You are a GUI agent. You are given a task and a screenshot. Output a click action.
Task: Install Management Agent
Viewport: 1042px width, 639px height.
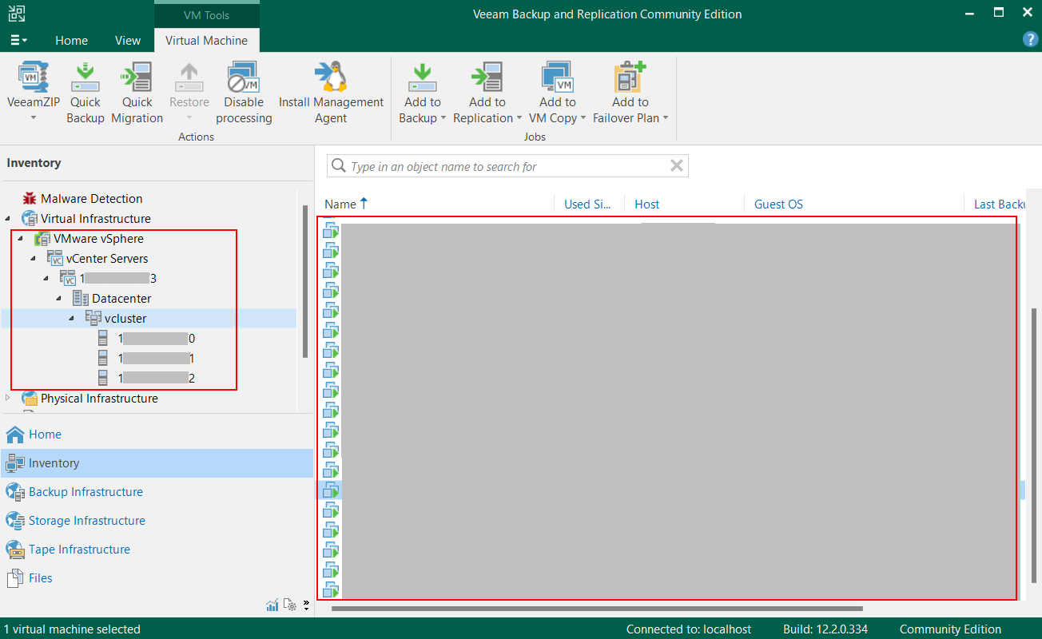[x=331, y=93]
